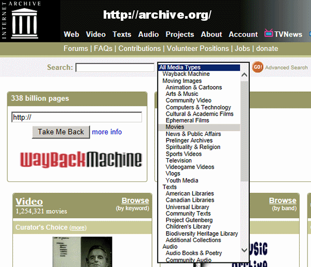
Task: Select Audio Books & Poetry option
Action: click(200, 254)
